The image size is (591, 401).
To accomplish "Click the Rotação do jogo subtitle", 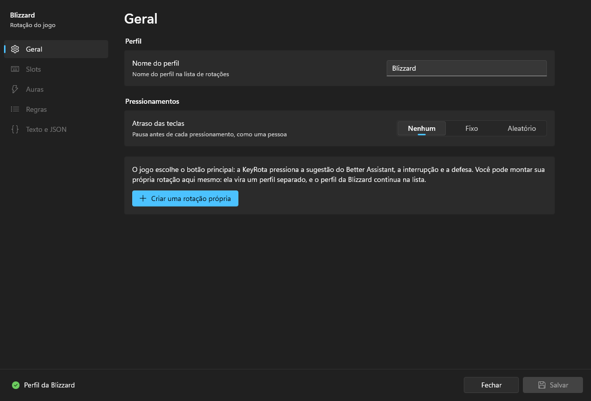I will 33,25.
